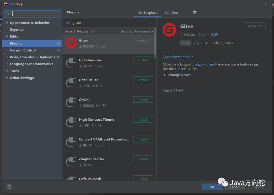
Task: Select the chapter_reader plugin name
Action: 91,159
